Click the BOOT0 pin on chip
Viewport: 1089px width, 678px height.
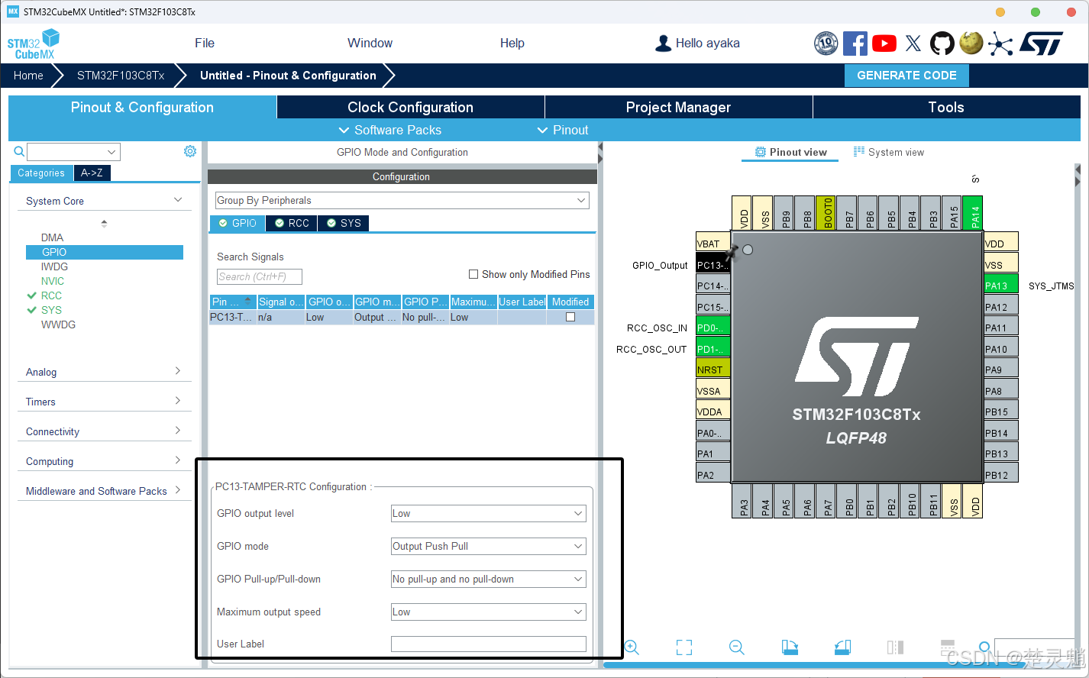pos(826,212)
